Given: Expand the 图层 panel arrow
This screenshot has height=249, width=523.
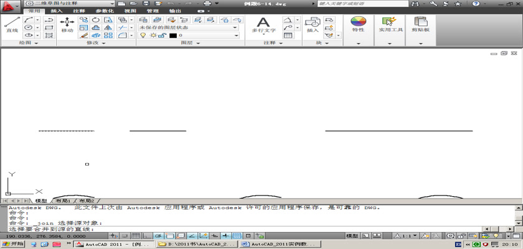Looking at the screenshot, I should point(198,44).
